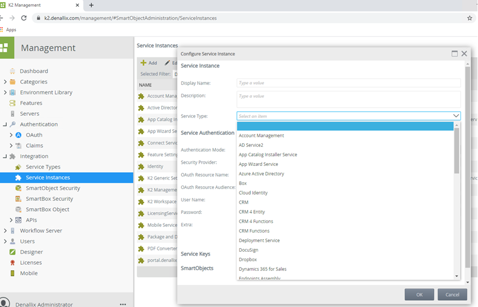Click the Display Name input field
Image resolution: width=478 pixels, height=307 pixels.
348,83
